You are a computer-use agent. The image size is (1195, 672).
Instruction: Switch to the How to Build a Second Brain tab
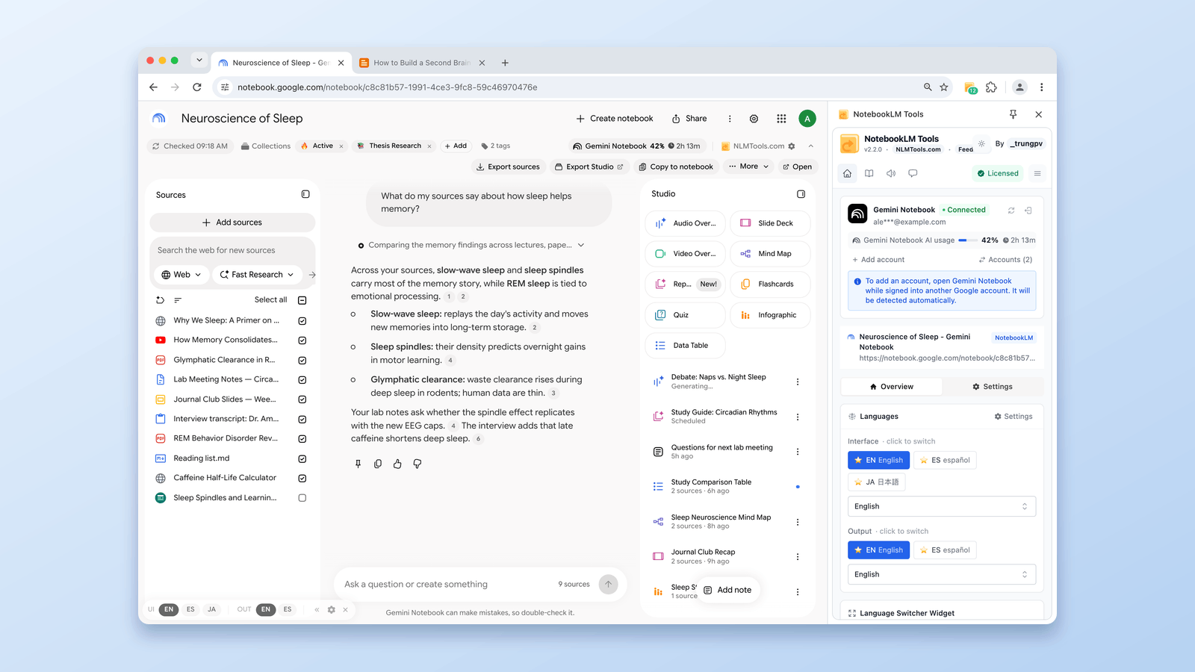point(422,63)
